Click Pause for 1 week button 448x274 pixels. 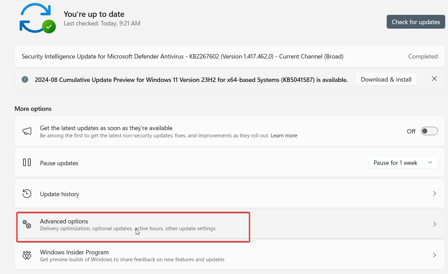tap(395, 163)
